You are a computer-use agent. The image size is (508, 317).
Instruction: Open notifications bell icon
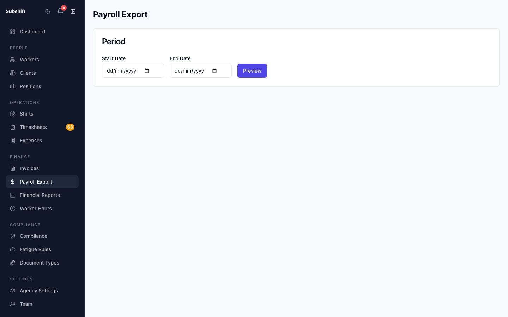tap(60, 11)
